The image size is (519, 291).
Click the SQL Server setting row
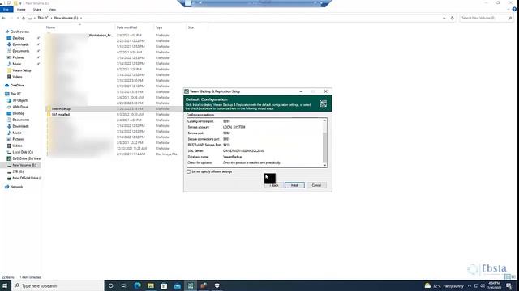(255, 151)
